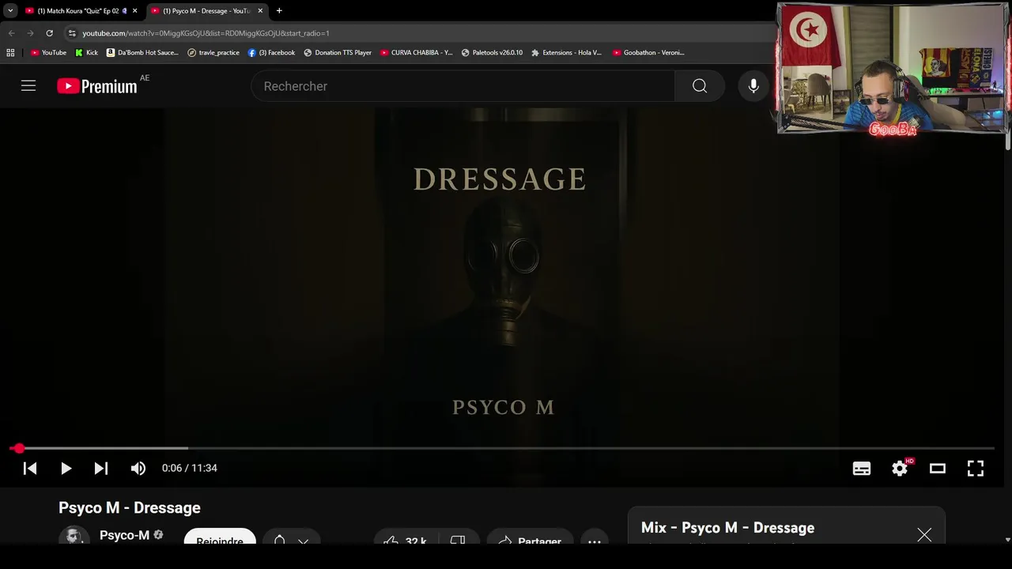
Task: Focus the Rechercher search field
Action: (x=463, y=86)
